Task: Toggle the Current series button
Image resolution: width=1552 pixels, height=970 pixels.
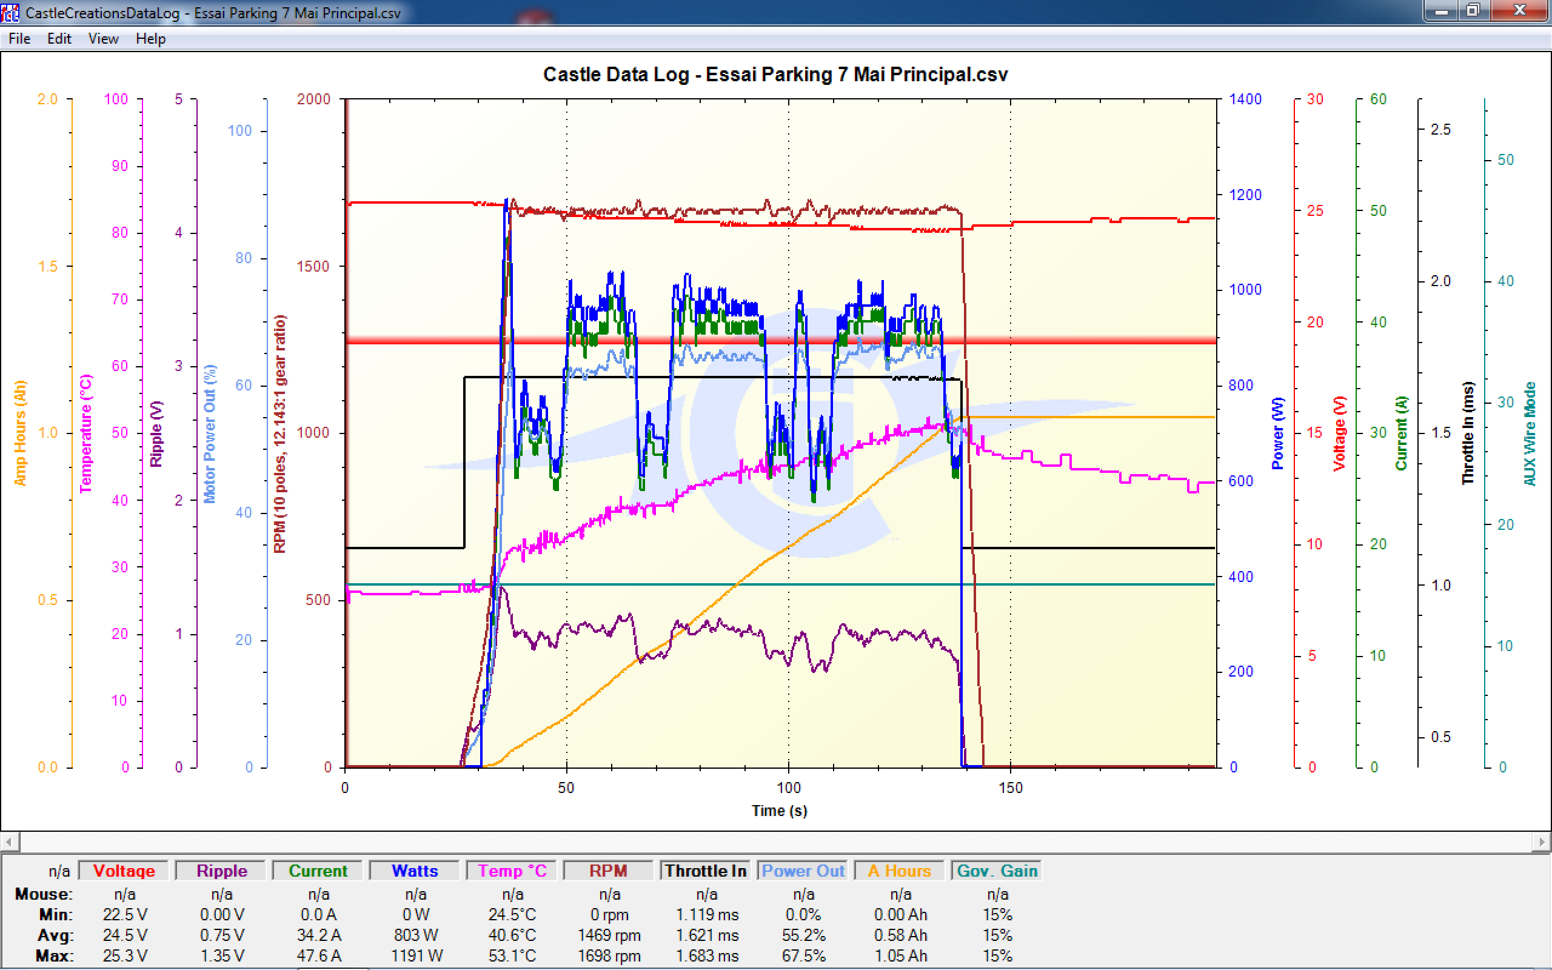Action: (x=318, y=871)
